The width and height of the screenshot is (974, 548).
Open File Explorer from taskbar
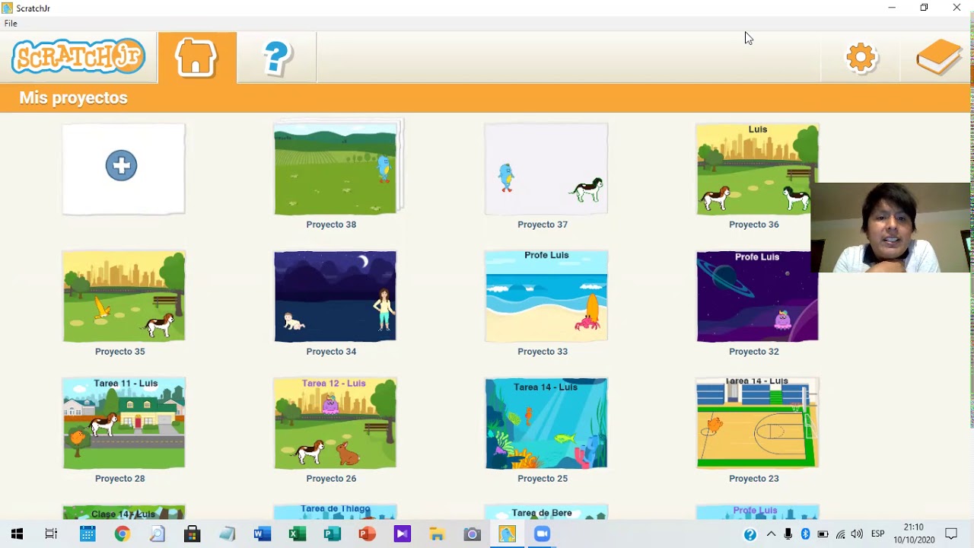[437, 534]
